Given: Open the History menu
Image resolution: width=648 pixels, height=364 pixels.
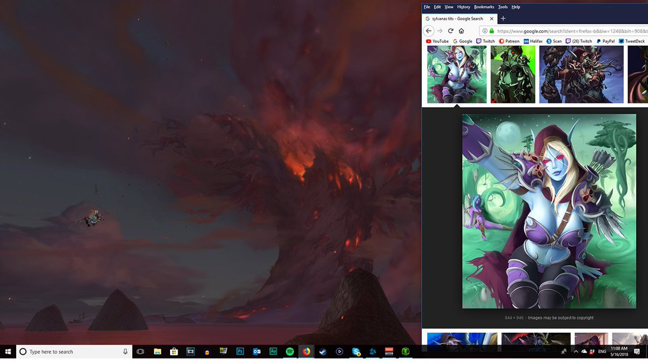Looking at the screenshot, I should (x=463, y=7).
